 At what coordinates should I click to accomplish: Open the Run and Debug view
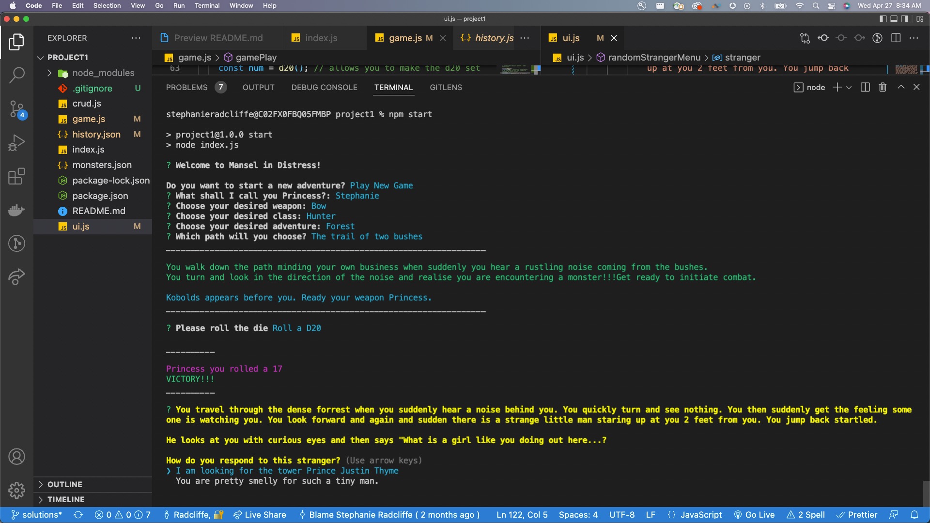tap(16, 143)
